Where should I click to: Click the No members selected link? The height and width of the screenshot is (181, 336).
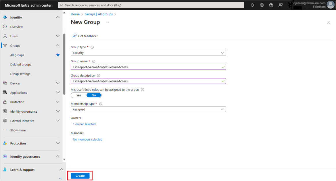click(87, 139)
